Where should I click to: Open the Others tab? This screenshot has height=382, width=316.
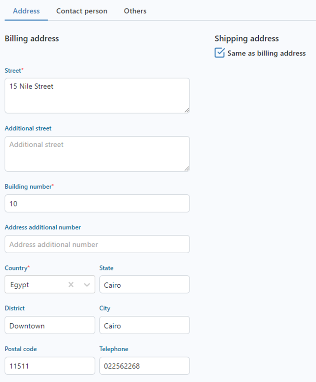[135, 11]
